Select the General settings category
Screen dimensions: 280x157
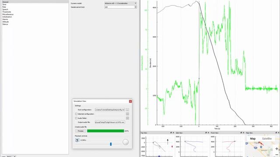click(x=35, y=2)
